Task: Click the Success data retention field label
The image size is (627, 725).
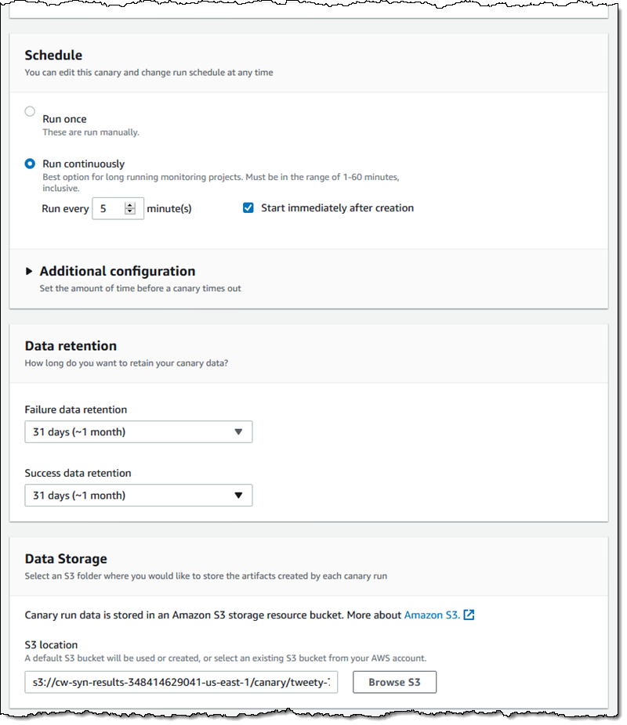Action: pos(78,474)
